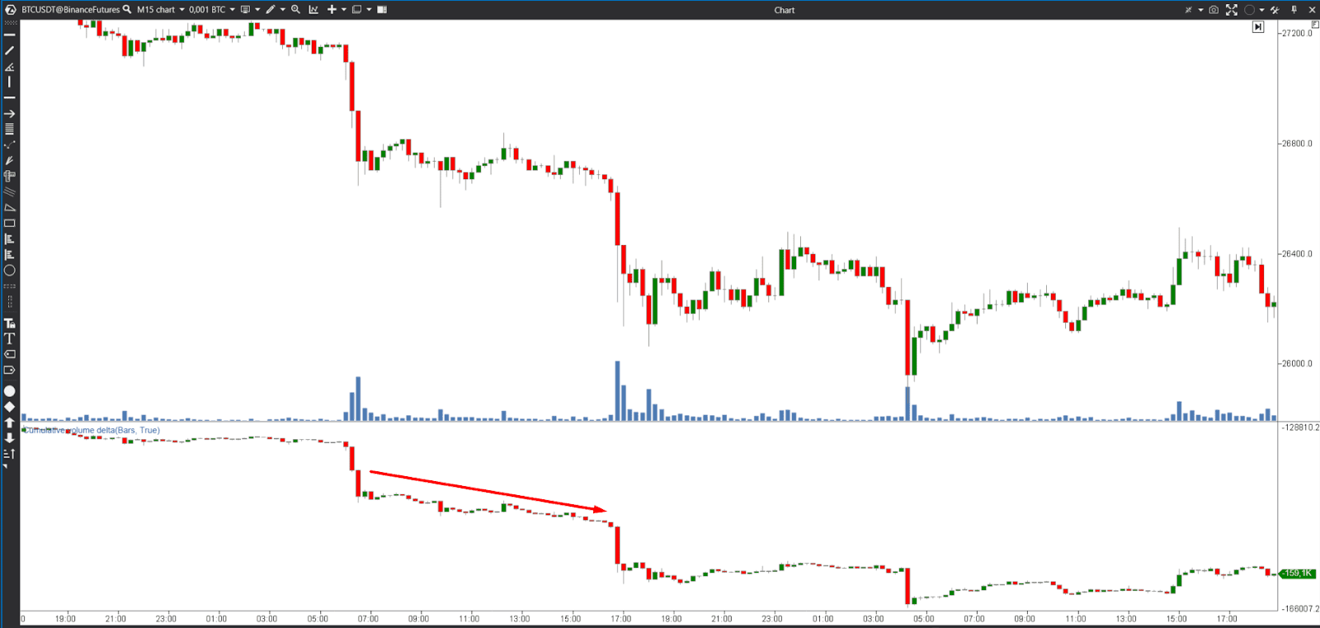Open the M15 chart timeframe dropdown
Screen dimensions: 1320x628
point(161,9)
